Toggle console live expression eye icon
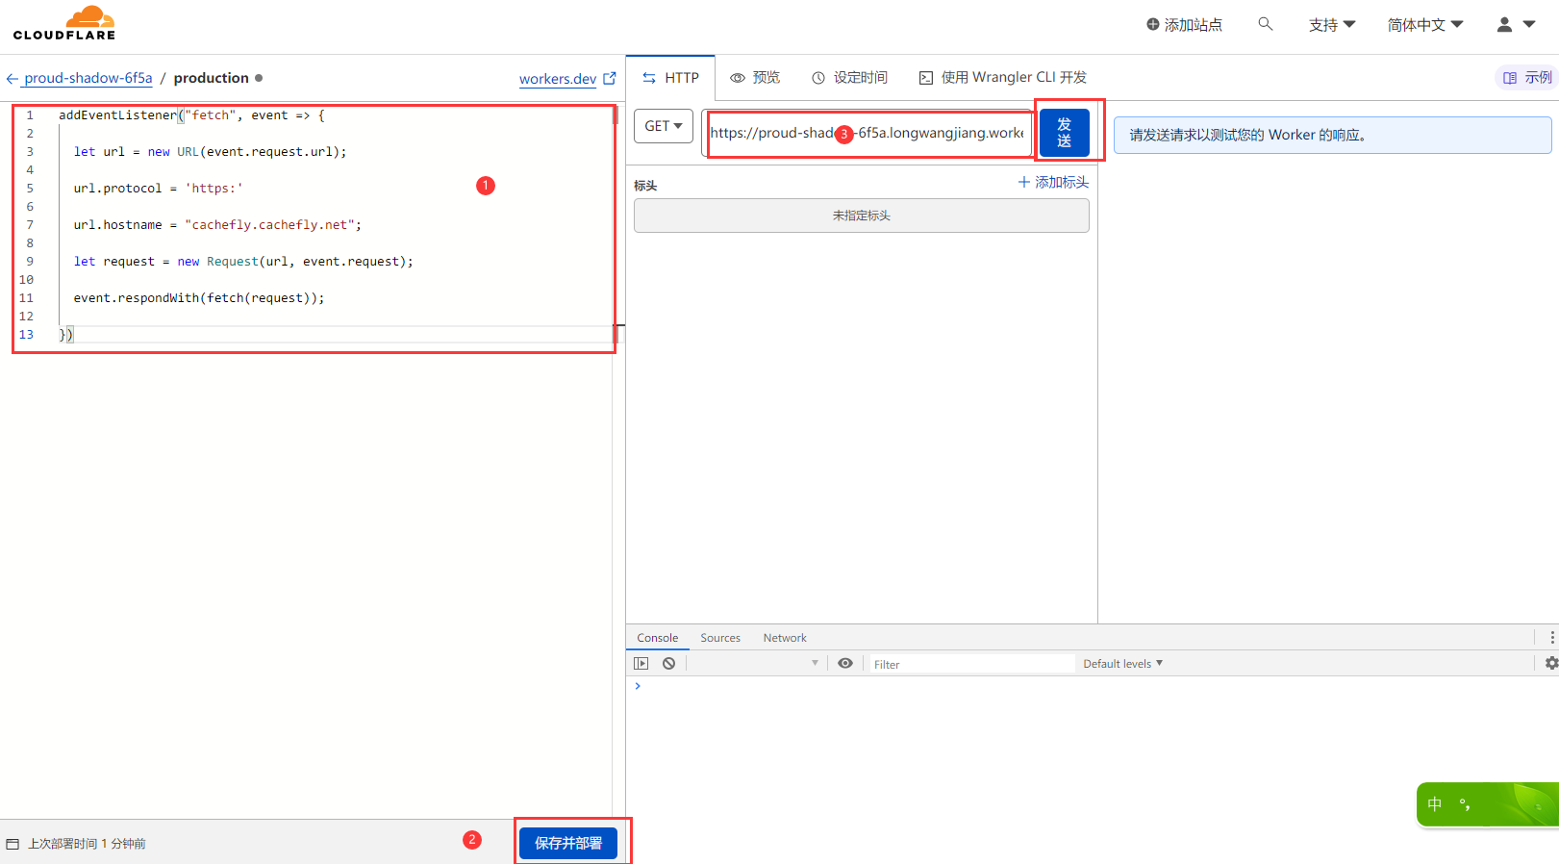 point(844,663)
